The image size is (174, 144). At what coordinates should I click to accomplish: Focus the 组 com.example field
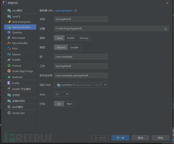pos(81,57)
